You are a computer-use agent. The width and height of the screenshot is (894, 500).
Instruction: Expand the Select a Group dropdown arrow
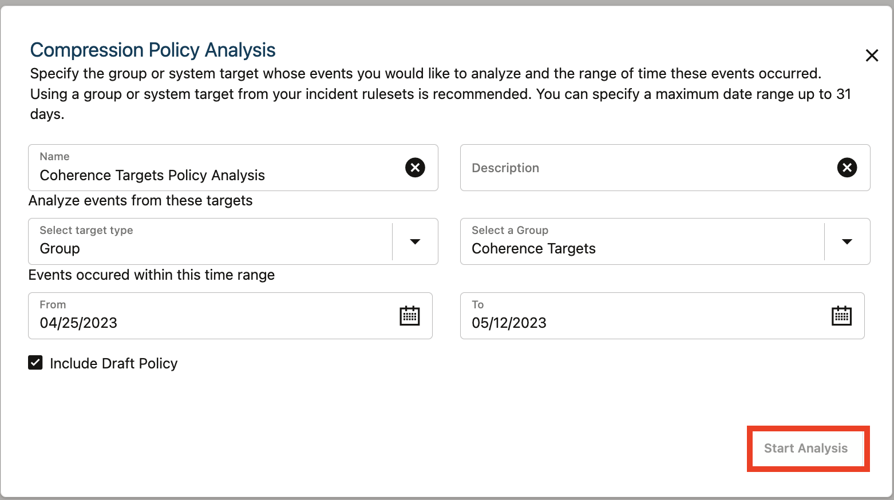[847, 241]
